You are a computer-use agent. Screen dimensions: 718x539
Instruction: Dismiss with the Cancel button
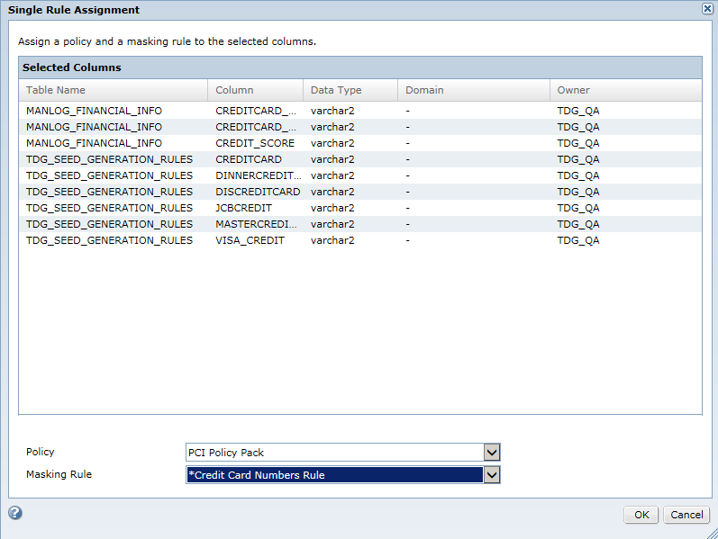(x=686, y=515)
